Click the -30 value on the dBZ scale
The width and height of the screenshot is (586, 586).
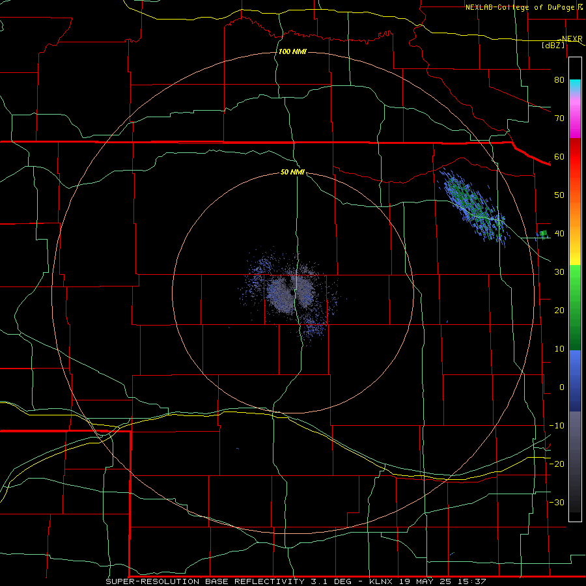(x=557, y=503)
